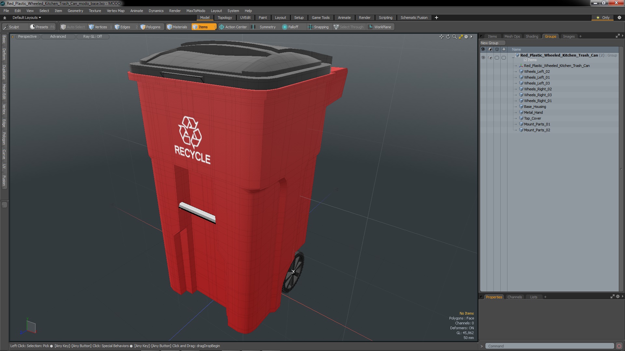Open the Lists tab
625x351 pixels.
[x=534, y=297]
